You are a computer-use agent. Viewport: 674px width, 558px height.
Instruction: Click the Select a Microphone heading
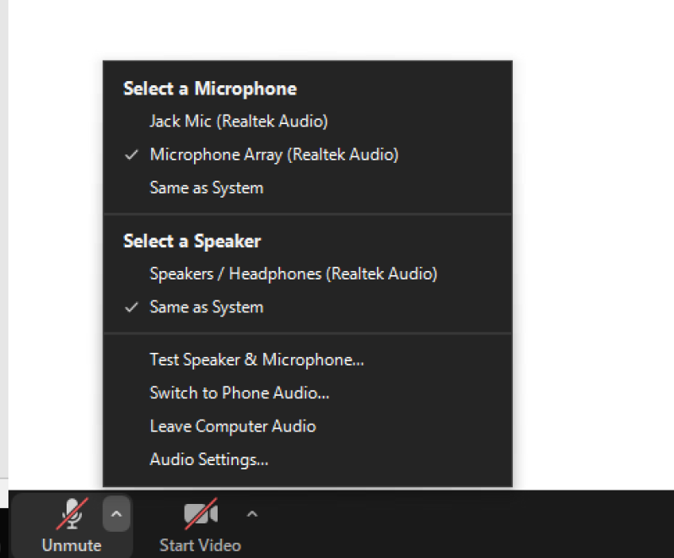tap(209, 89)
